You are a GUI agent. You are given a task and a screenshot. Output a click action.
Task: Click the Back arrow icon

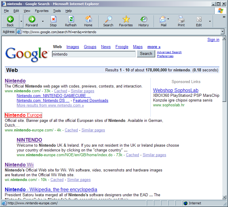(x=10, y=19)
